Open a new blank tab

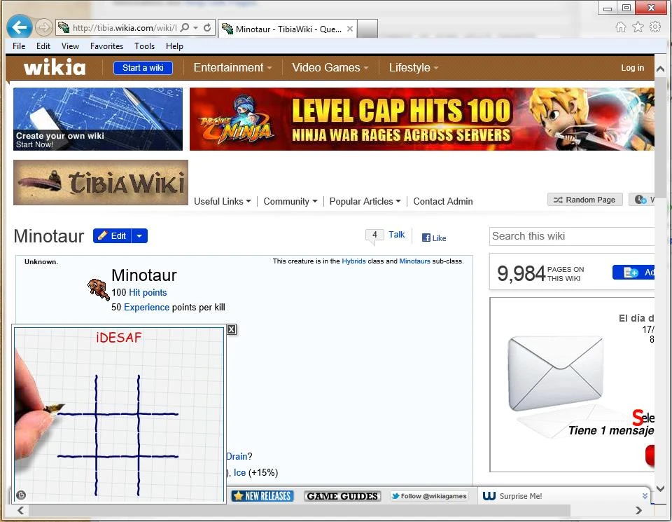(x=367, y=29)
